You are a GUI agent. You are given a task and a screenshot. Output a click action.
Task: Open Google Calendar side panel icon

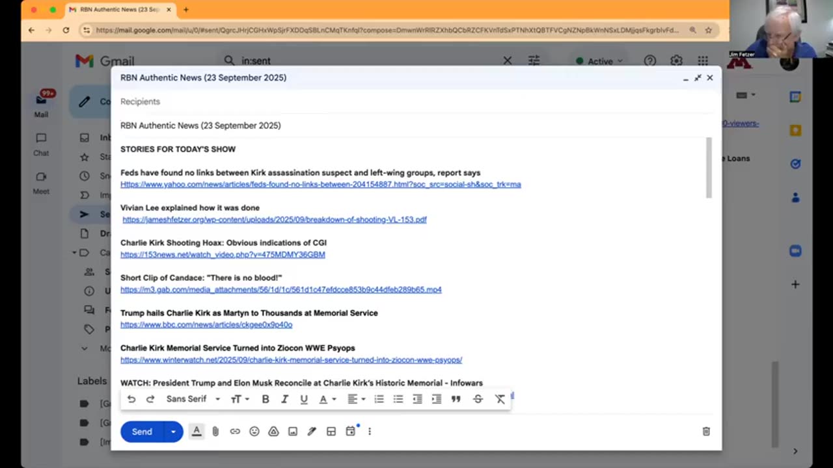coord(795,97)
